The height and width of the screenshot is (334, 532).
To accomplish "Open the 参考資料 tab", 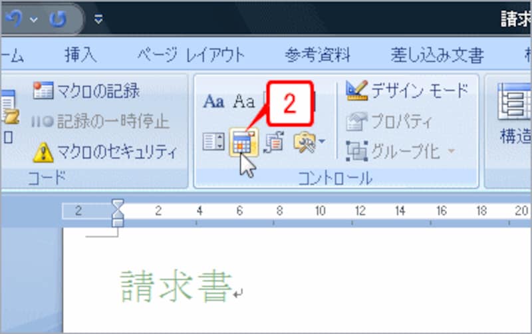I will coord(317,55).
